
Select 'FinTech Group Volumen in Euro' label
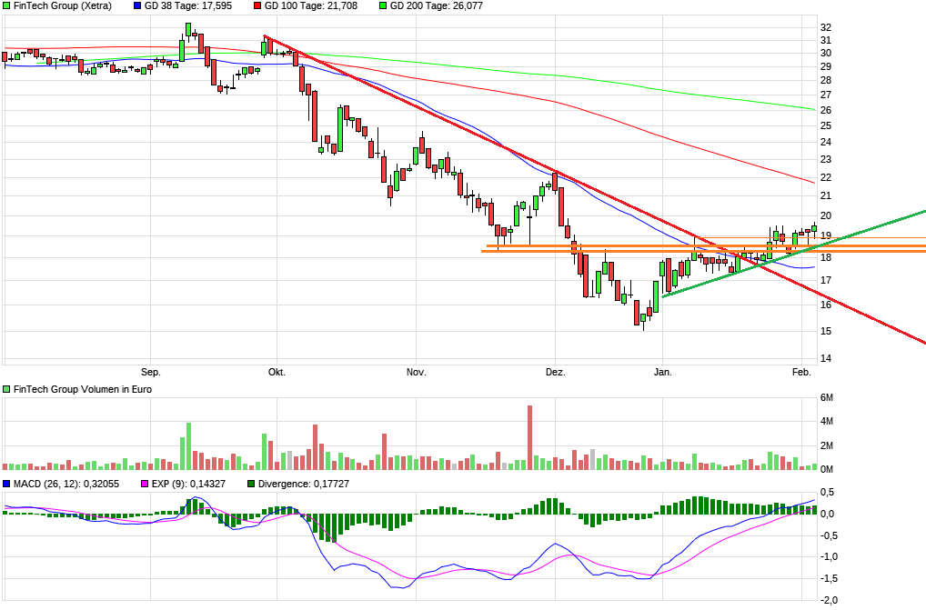[83, 389]
